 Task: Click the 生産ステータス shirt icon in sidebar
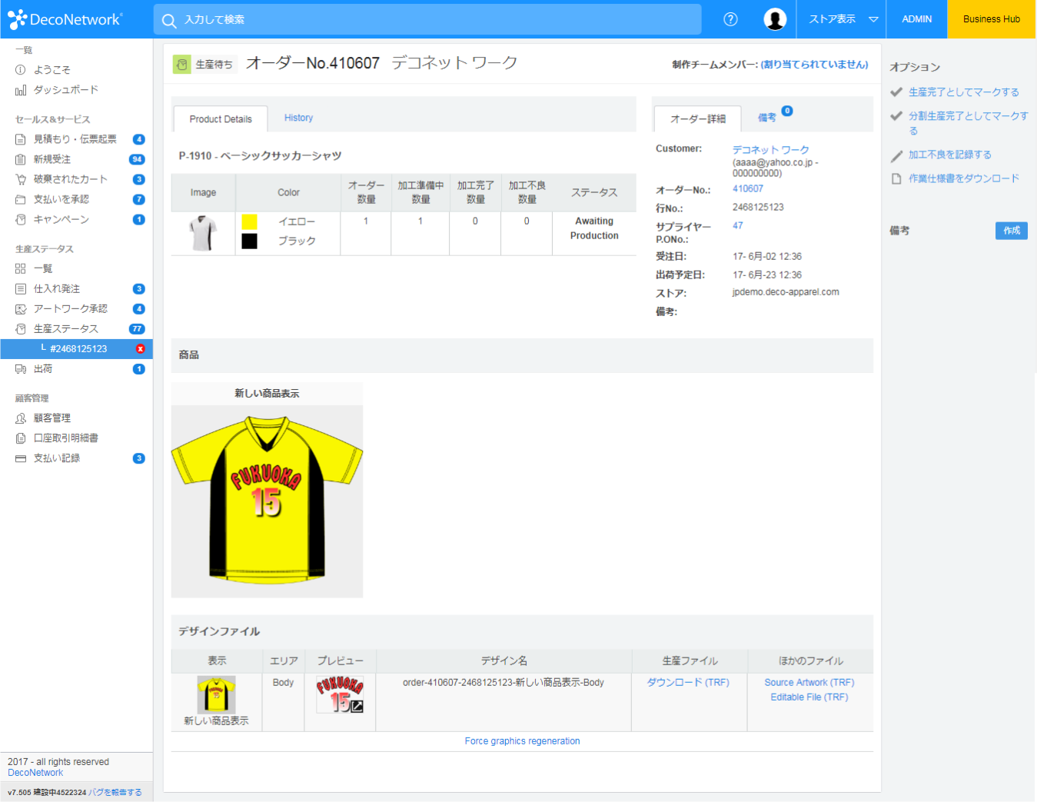coord(21,328)
